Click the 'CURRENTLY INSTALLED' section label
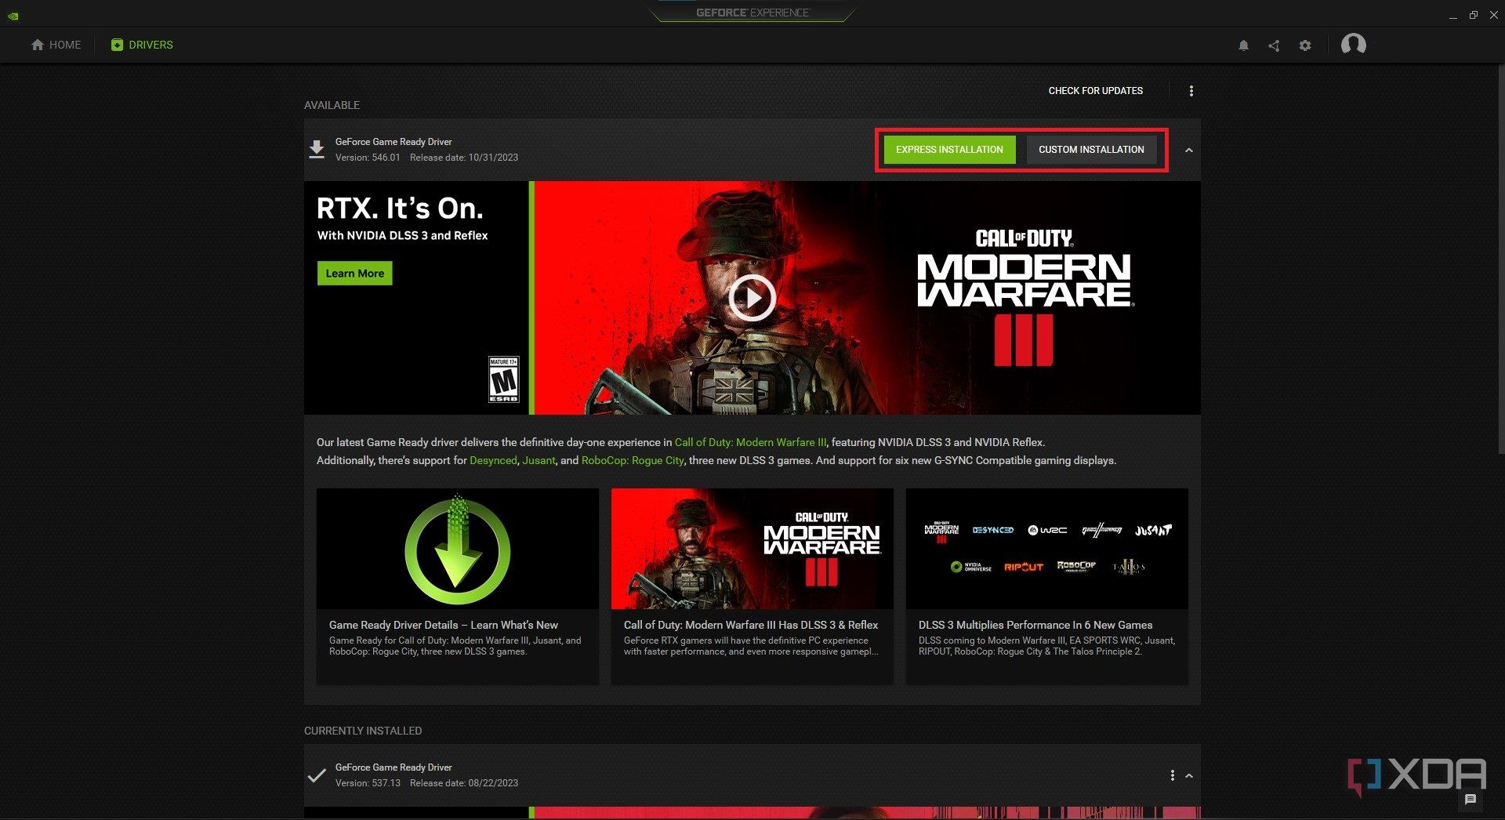 click(x=363, y=731)
